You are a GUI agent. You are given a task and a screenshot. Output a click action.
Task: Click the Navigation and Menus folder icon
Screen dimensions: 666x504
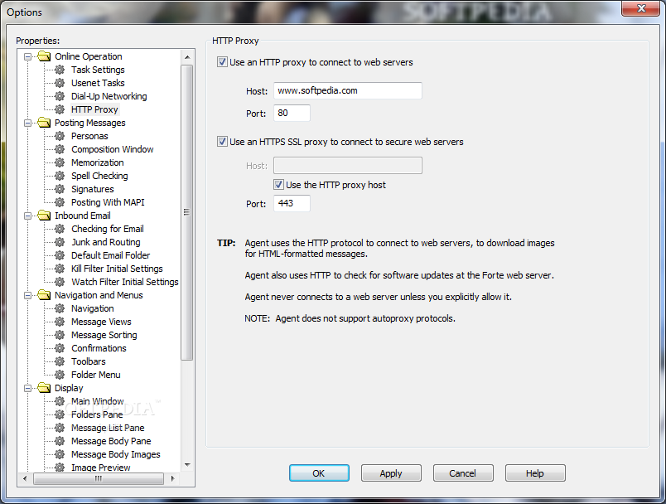click(44, 295)
